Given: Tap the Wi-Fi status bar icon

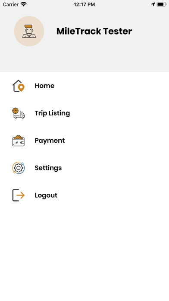Looking at the screenshot, I should coord(24,4).
